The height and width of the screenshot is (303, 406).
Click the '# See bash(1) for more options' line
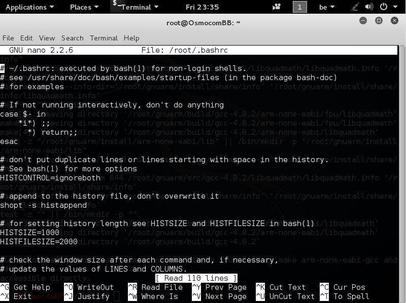(69, 169)
